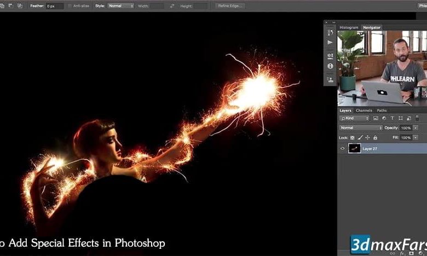427x256 pixels.
Task: Open the History panel icon
Action: click(330, 33)
